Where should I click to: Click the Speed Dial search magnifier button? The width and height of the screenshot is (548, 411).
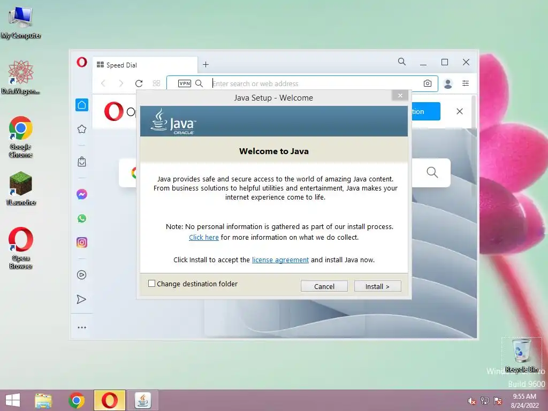(432, 172)
